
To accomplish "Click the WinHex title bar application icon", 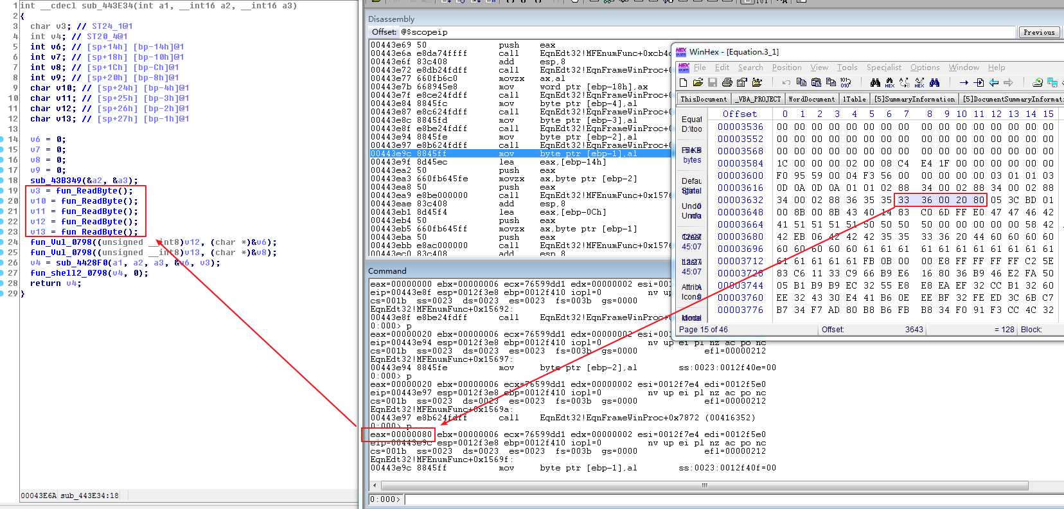I will coord(682,51).
